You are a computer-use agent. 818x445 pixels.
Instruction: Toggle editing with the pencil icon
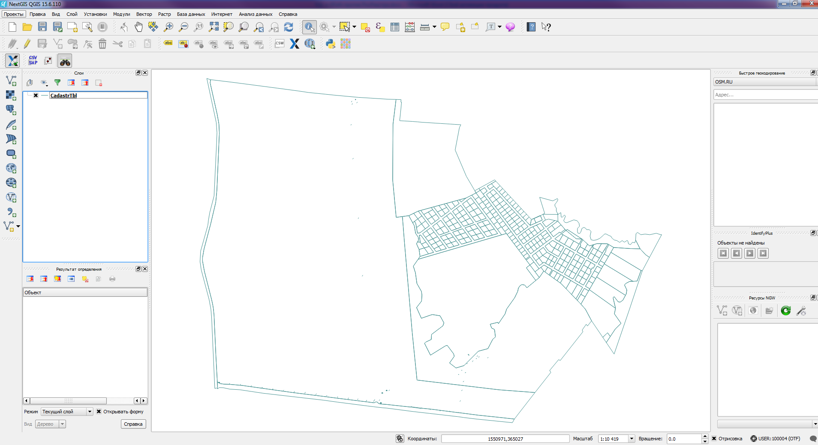[27, 44]
